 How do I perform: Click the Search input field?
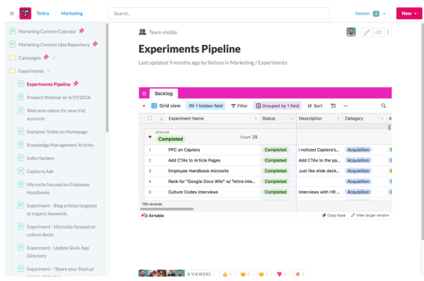tap(219, 13)
